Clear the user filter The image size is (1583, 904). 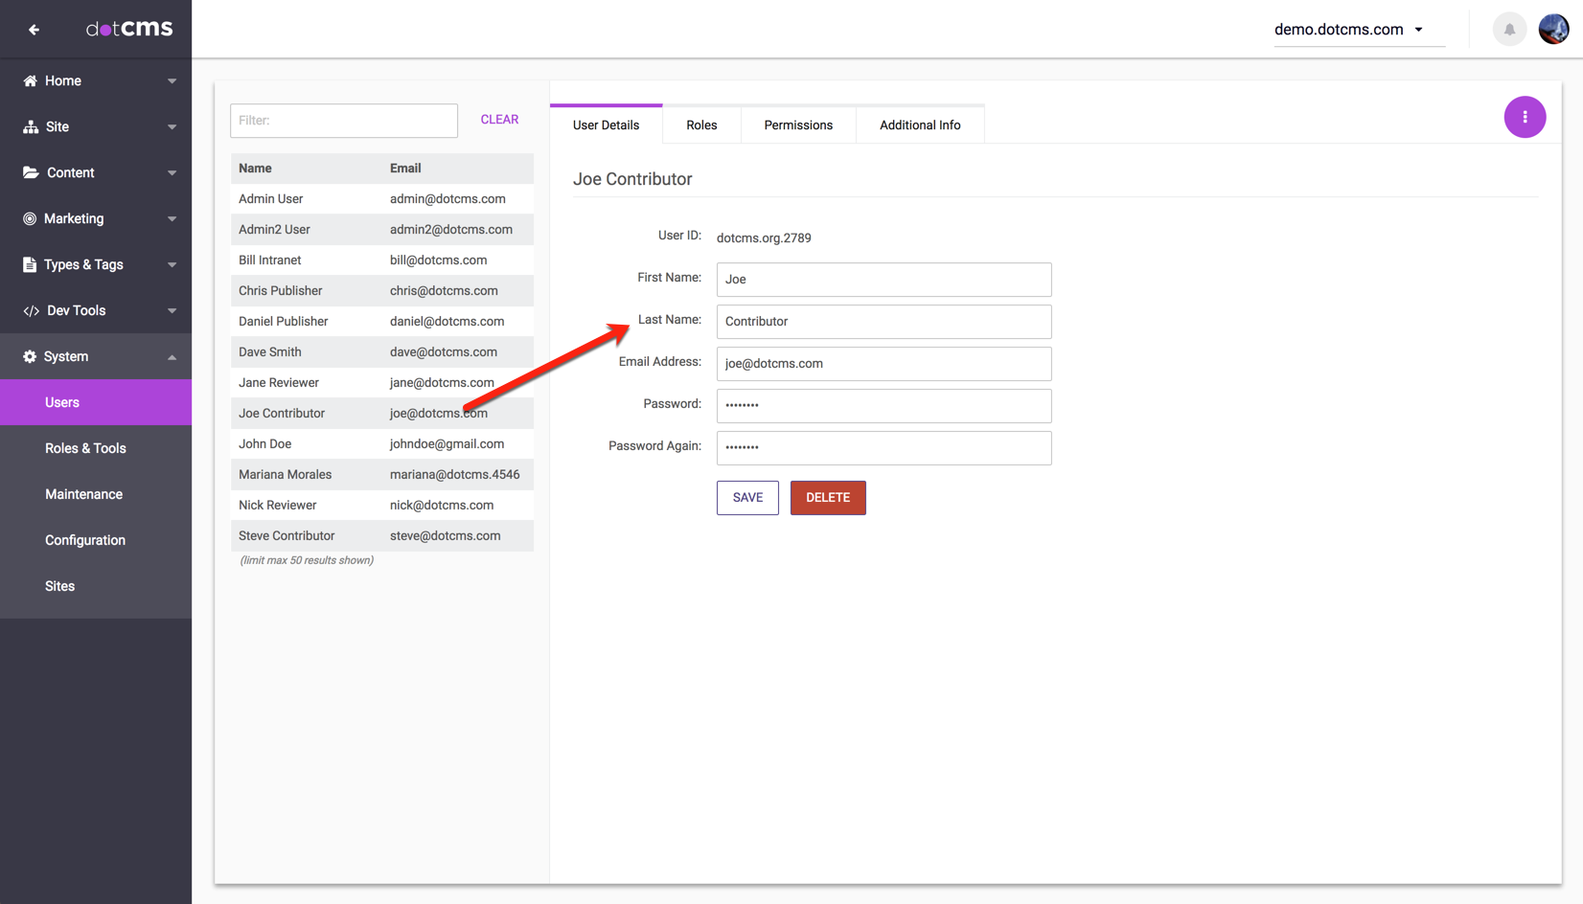pyautogui.click(x=499, y=120)
